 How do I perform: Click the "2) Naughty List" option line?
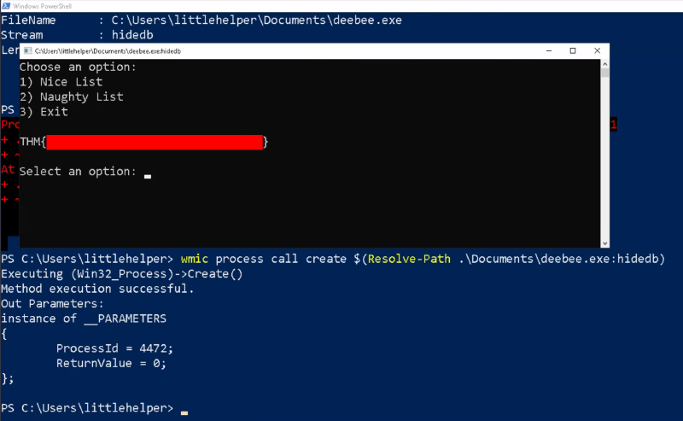(71, 96)
